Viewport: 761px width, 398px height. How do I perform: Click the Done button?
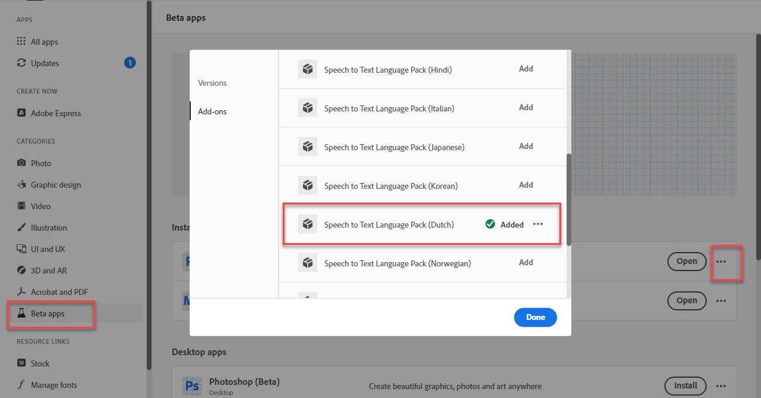click(x=536, y=317)
